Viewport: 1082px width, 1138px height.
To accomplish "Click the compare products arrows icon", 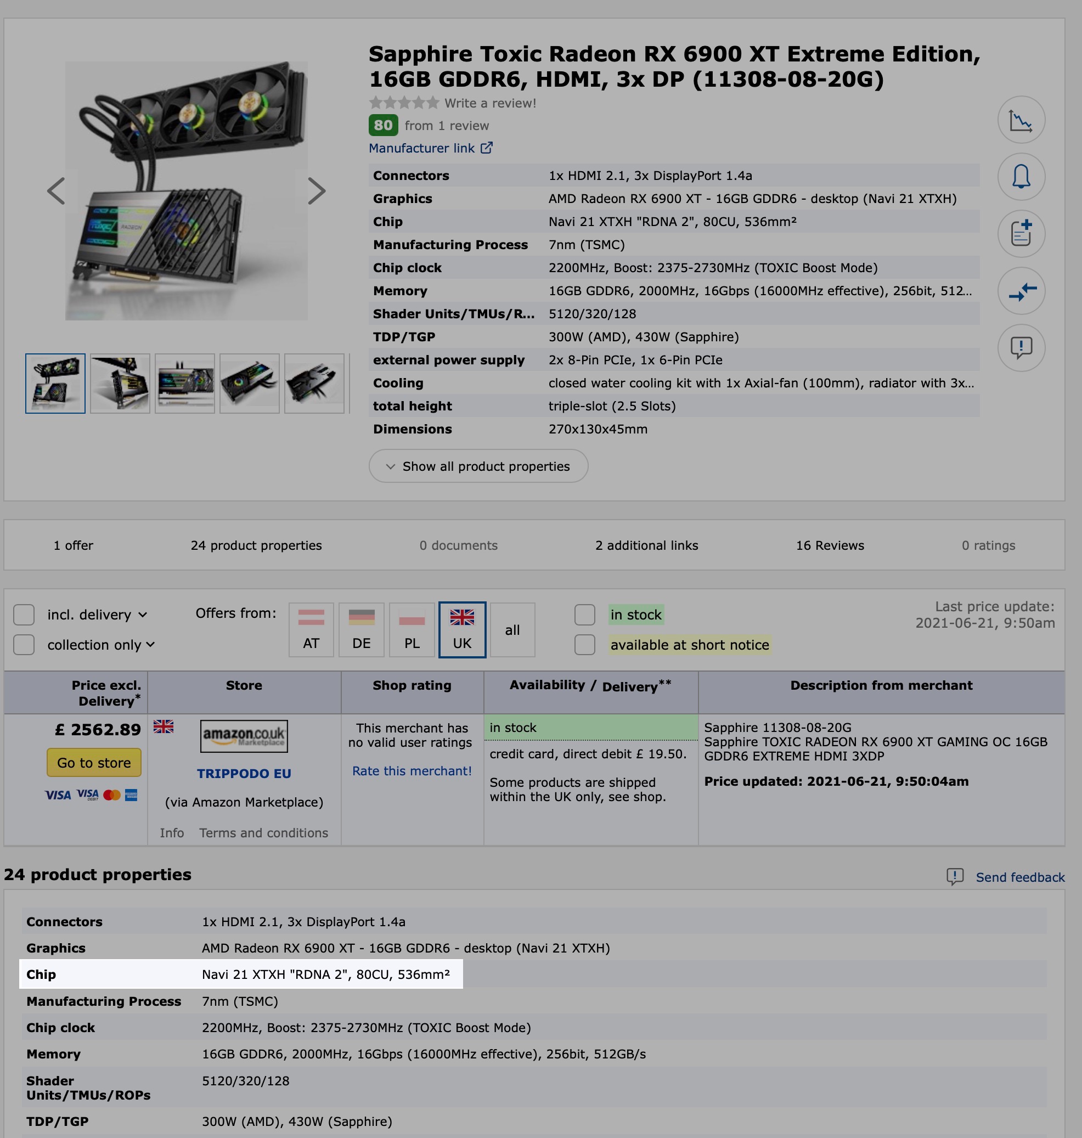I will click(1021, 291).
